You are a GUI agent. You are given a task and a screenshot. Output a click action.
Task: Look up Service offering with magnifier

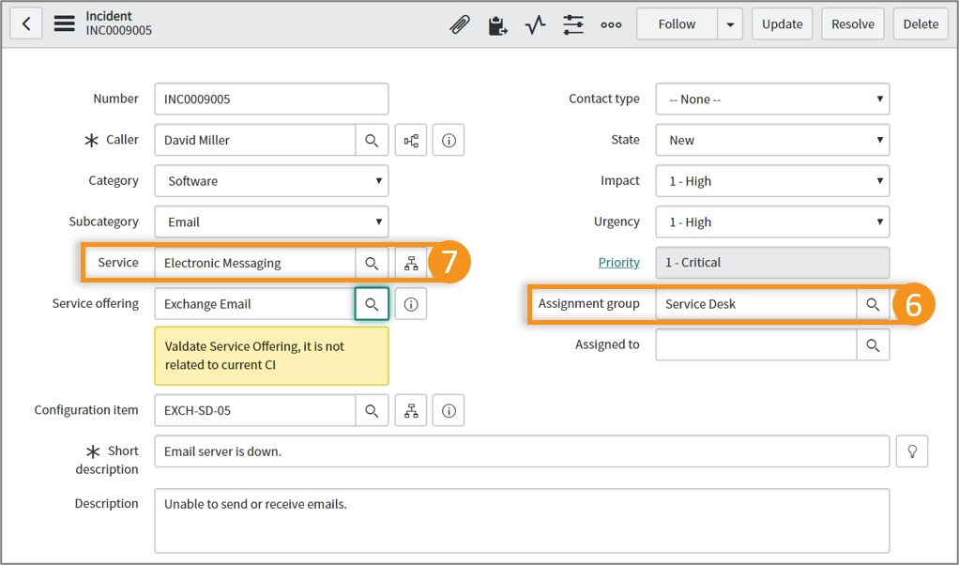tap(372, 304)
